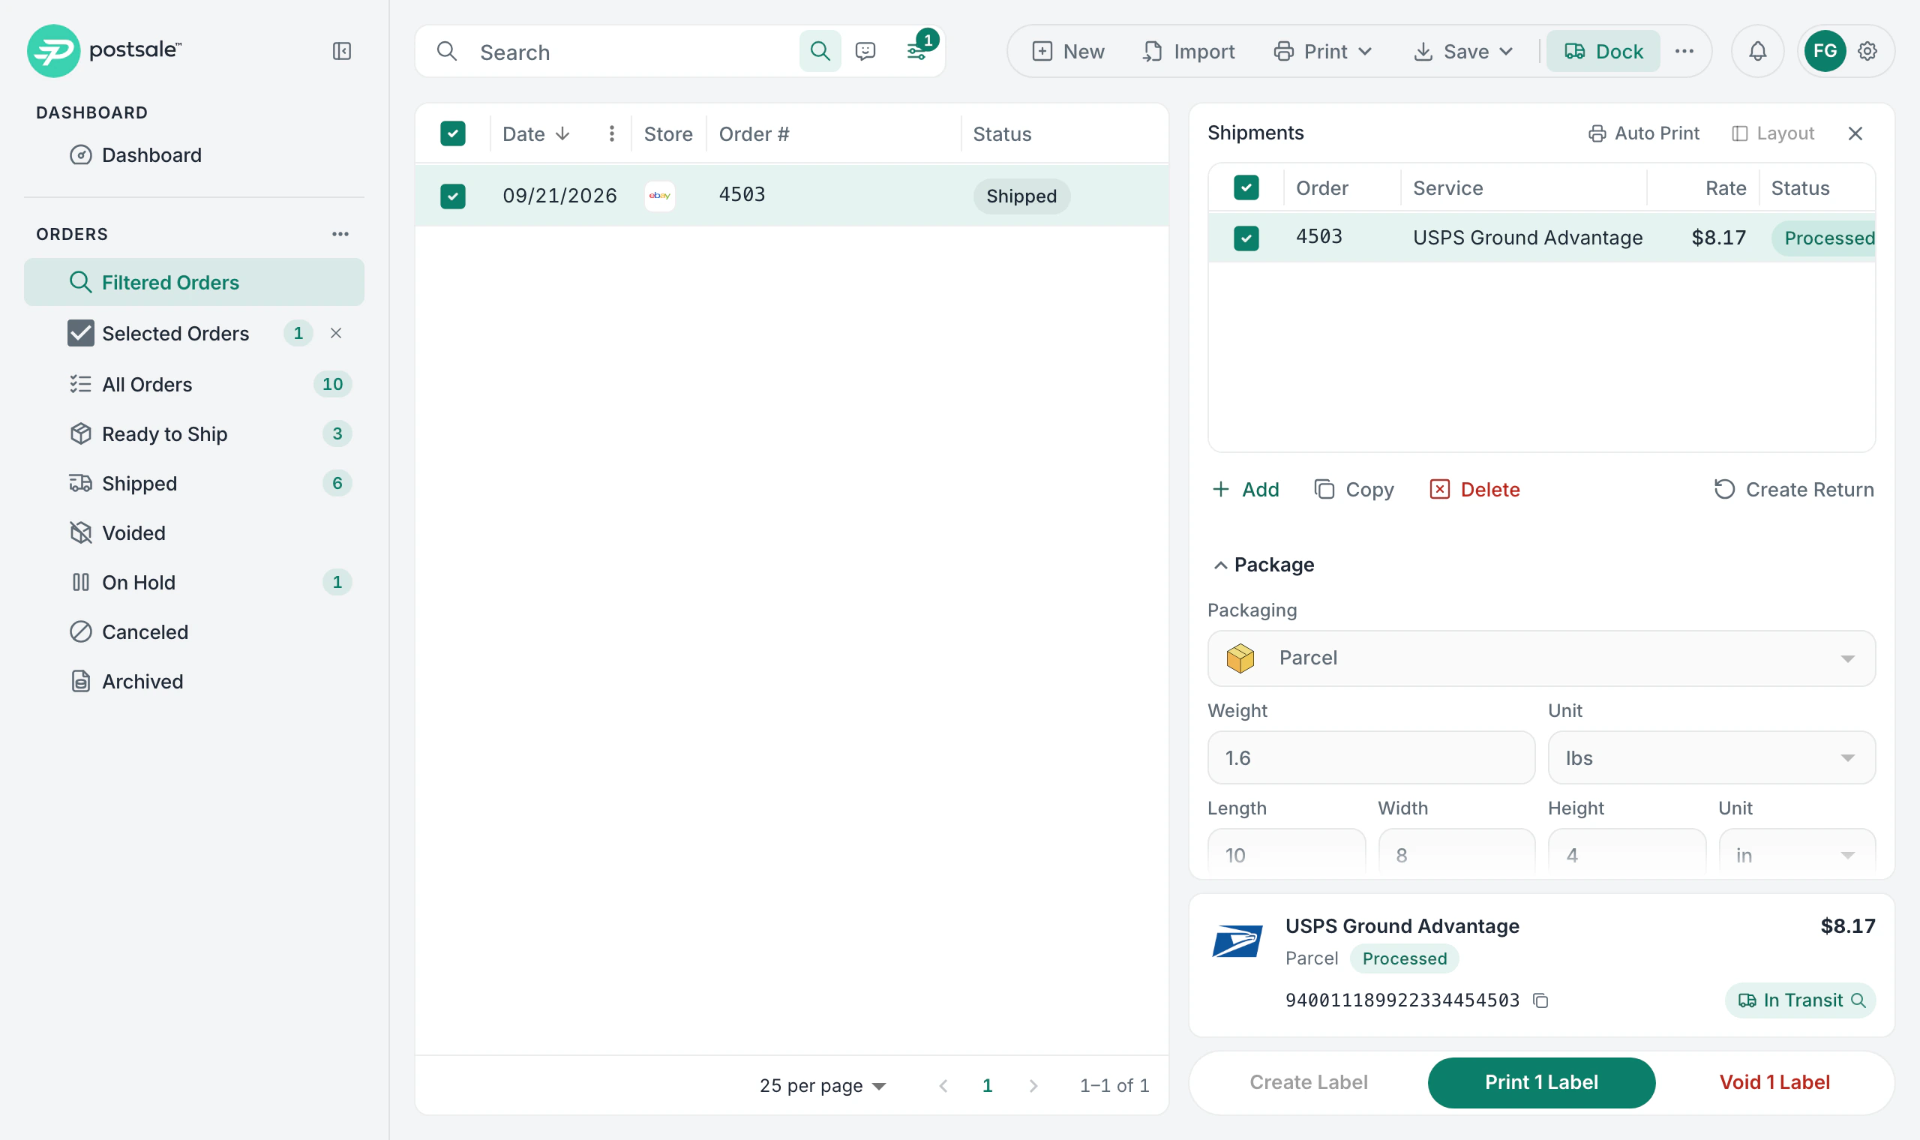Toggle Auto Print option
Image resolution: width=1920 pixels, height=1140 pixels.
point(1643,133)
